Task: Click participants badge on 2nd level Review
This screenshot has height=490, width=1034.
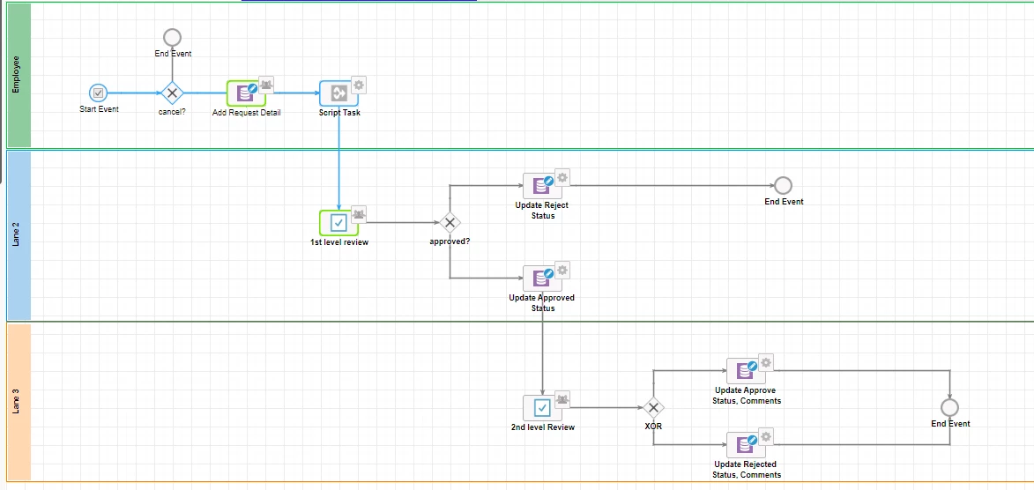Action: [x=562, y=399]
